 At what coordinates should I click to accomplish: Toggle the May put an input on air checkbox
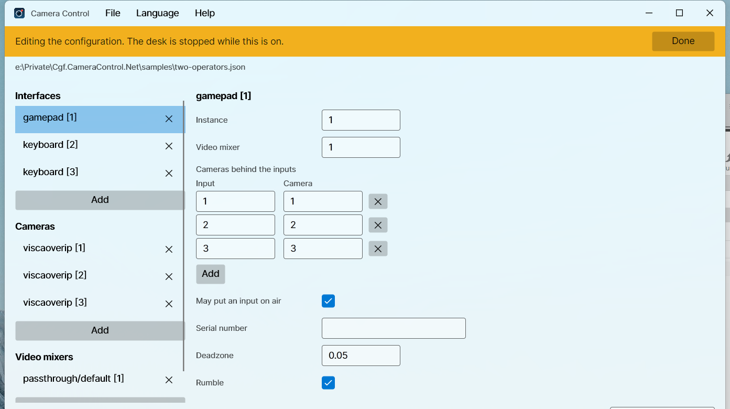328,301
